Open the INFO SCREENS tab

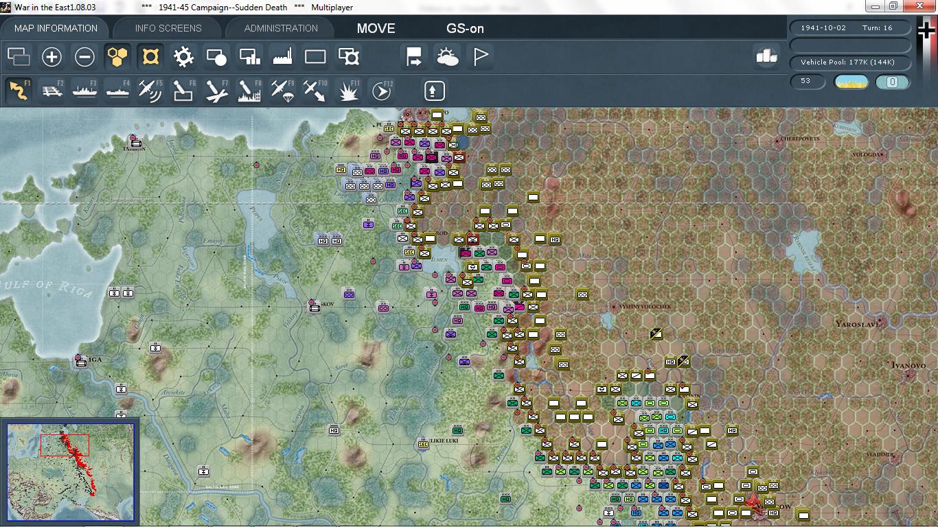coord(168,28)
